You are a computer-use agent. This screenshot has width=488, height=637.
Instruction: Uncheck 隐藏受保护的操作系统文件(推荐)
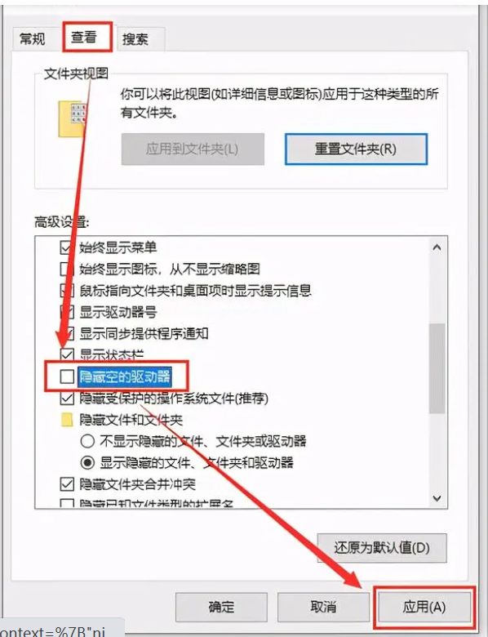(x=67, y=399)
